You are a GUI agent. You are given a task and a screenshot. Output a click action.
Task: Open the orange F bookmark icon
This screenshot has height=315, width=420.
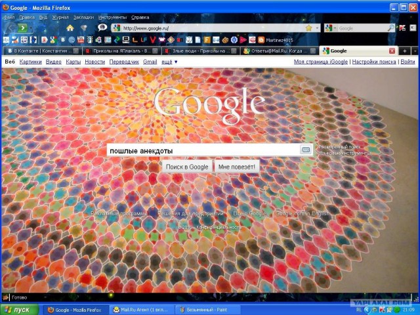(x=207, y=40)
